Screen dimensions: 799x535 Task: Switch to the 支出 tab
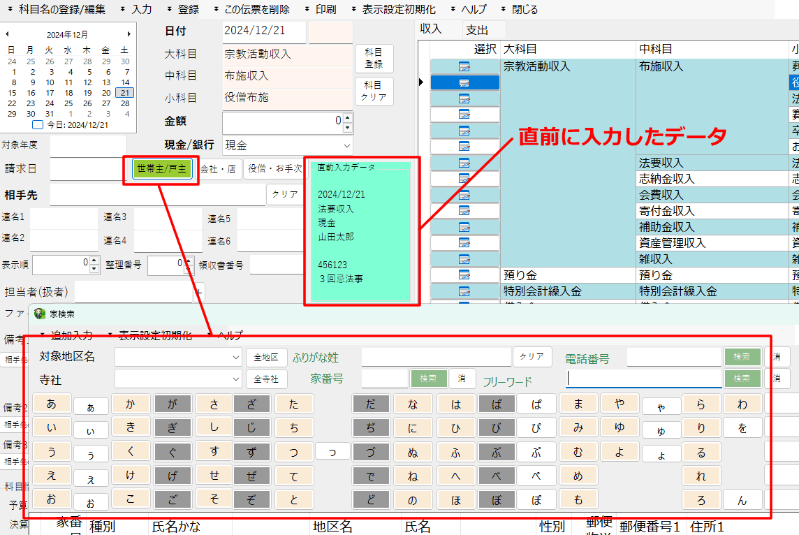[477, 29]
